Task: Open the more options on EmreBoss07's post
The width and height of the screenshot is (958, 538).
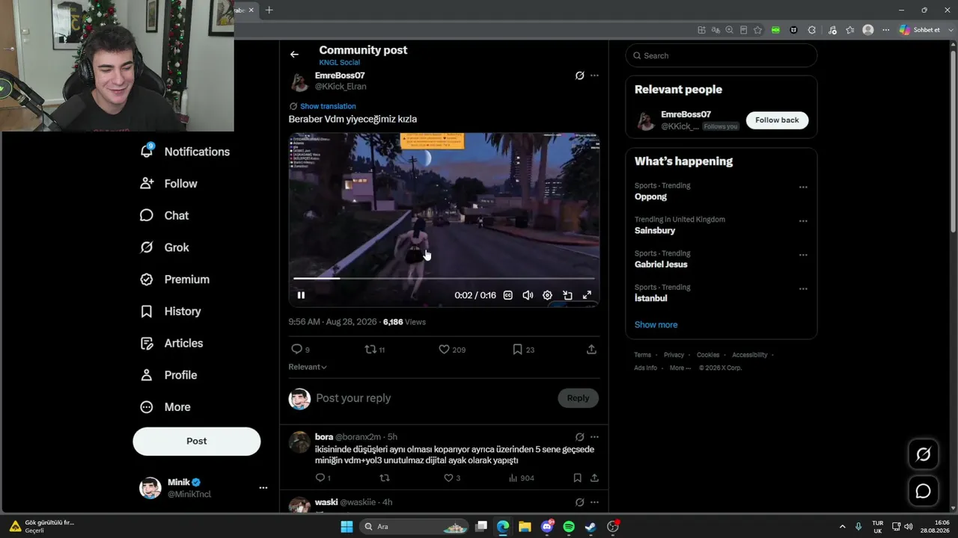Action: (x=594, y=75)
